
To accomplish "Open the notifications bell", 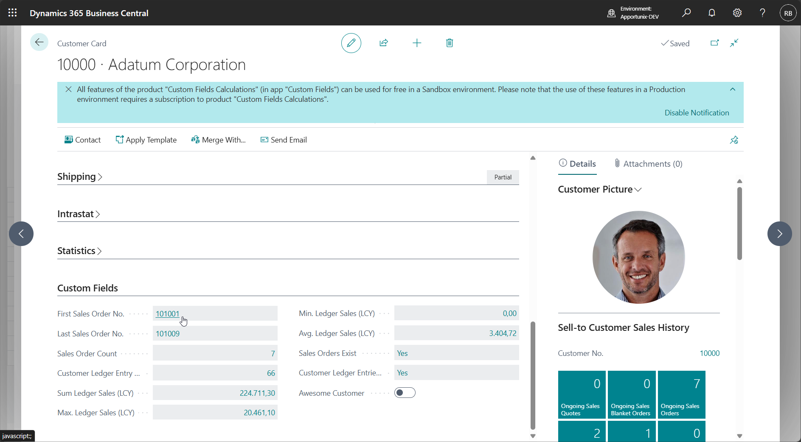I will pyautogui.click(x=712, y=13).
